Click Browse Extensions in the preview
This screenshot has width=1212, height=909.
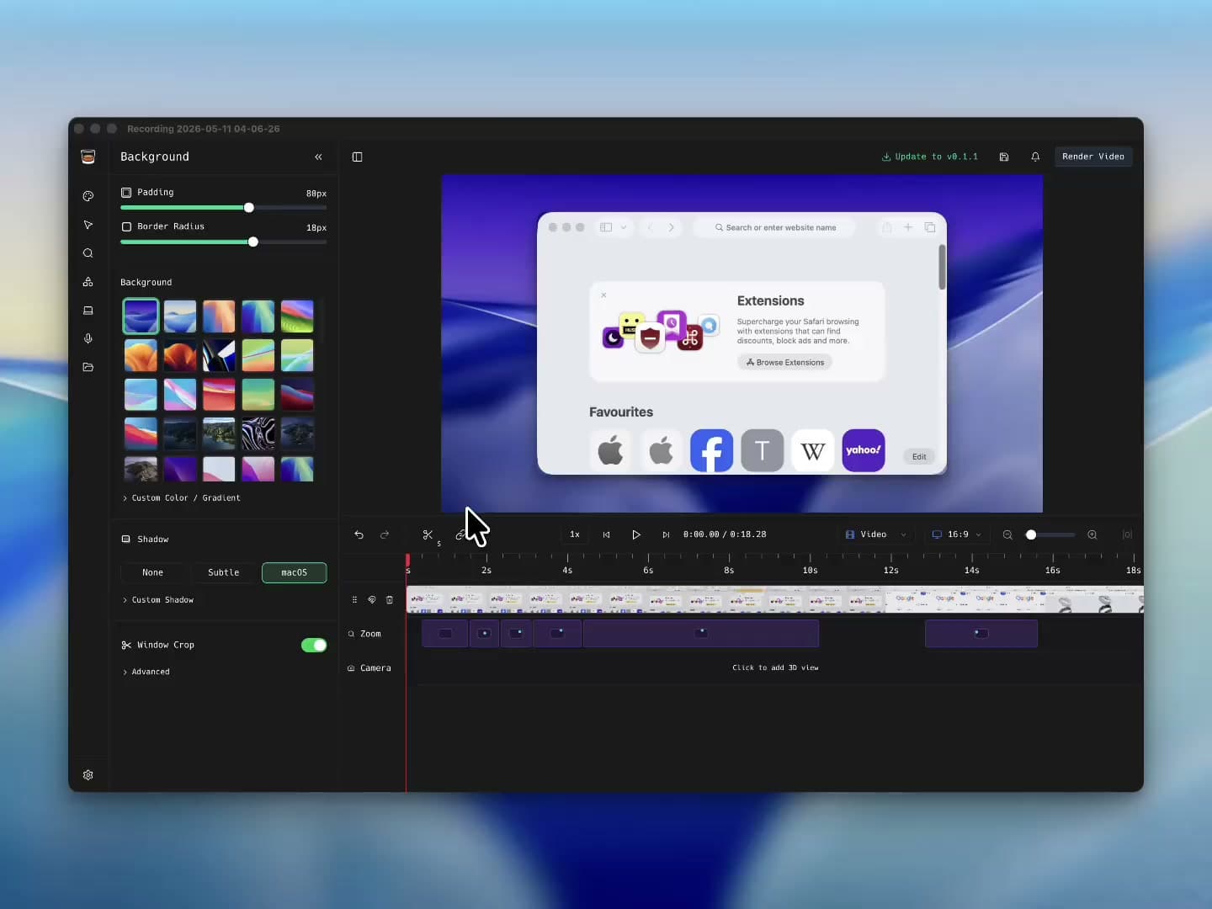point(785,362)
